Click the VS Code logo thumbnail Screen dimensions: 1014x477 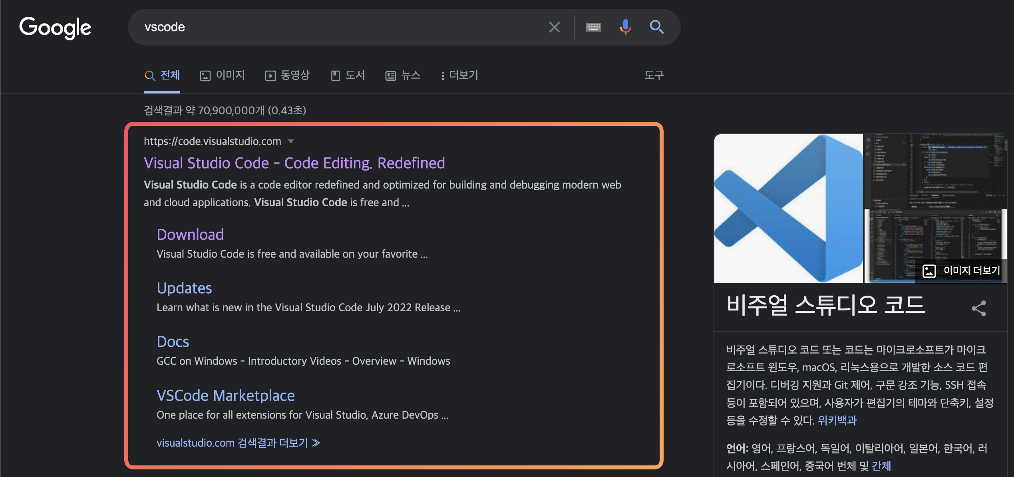[x=788, y=208]
